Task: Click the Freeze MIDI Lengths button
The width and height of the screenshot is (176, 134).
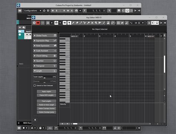Action: pos(46,95)
